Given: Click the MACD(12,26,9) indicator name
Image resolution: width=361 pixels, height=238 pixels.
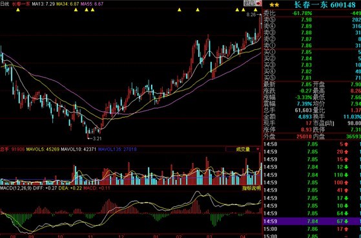Looking at the screenshot, I should tap(16, 188).
